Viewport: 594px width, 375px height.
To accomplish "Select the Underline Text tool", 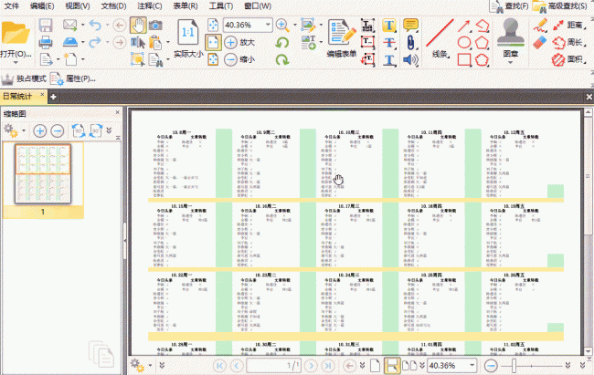I will tap(389, 59).
